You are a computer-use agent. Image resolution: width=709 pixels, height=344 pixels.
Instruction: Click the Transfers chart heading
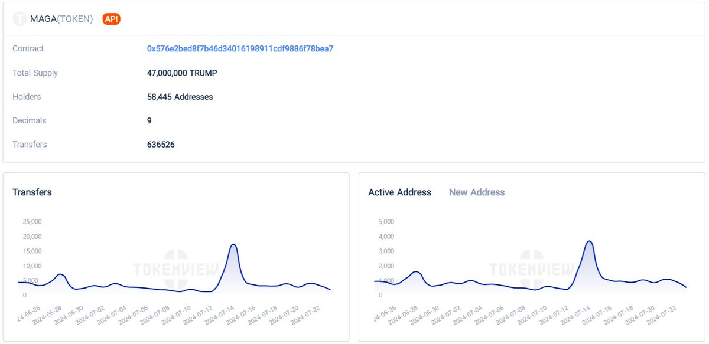[x=32, y=192]
